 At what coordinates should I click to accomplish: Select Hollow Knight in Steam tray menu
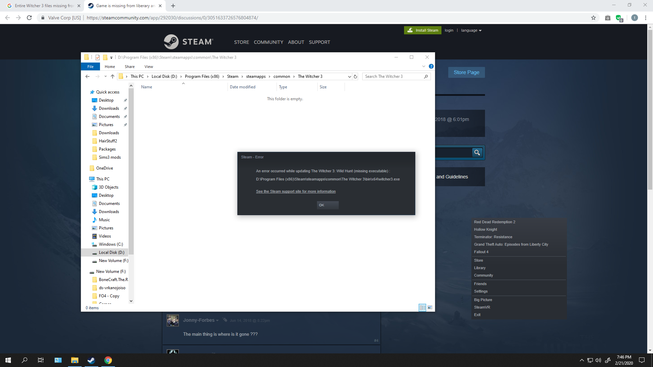tap(485, 229)
